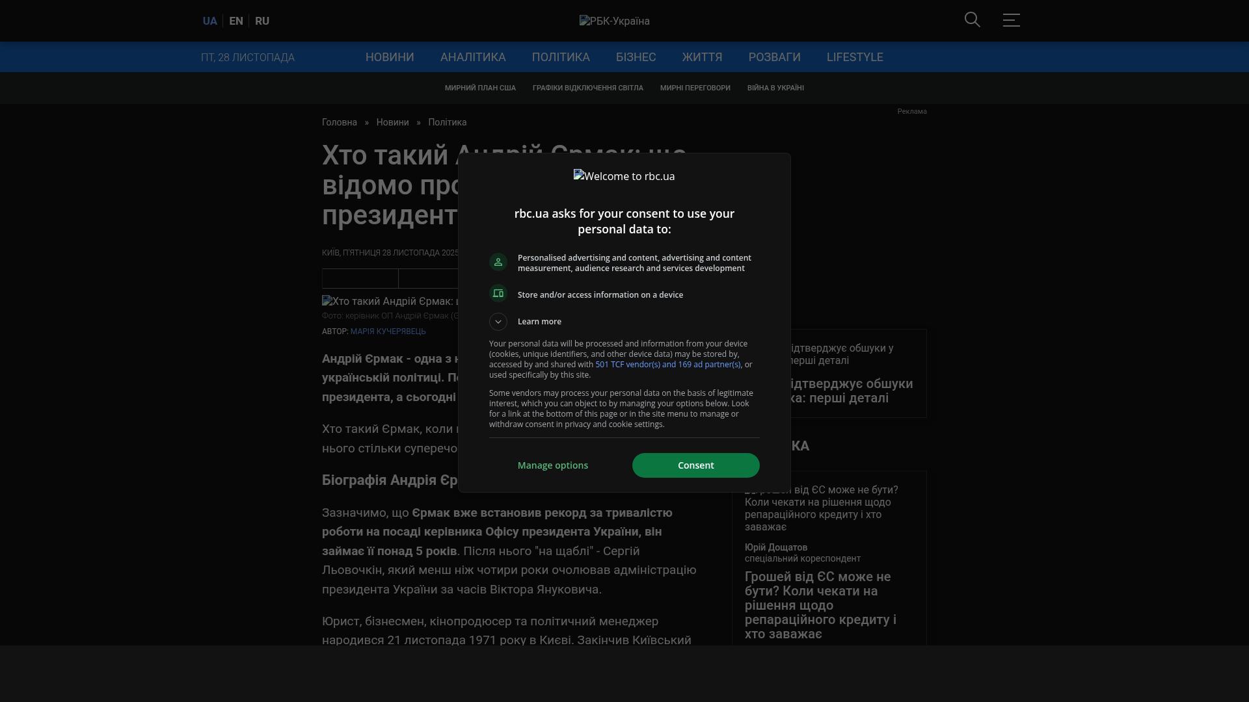Open the НОВИНИ menu item
Image resolution: width=1249 pixels, height=702 pixels.
pyautogui.click(x=390, y=57)
